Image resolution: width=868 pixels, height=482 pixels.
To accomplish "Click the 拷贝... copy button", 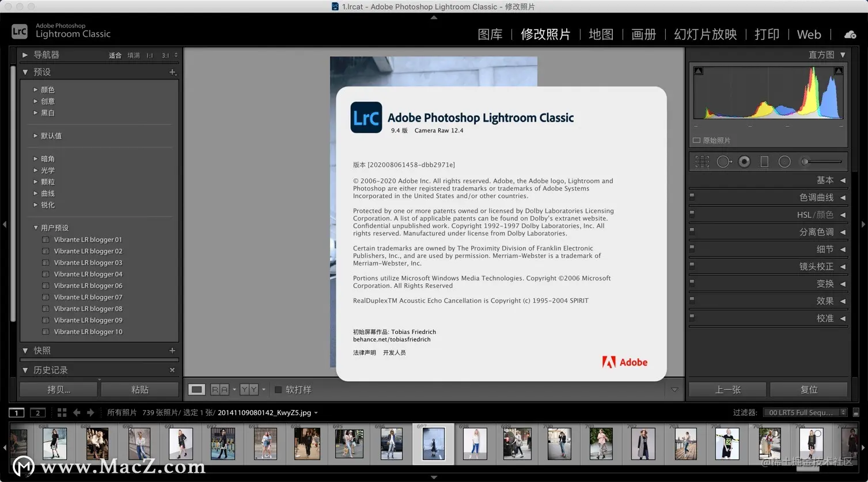I will (x=59, y=390).
